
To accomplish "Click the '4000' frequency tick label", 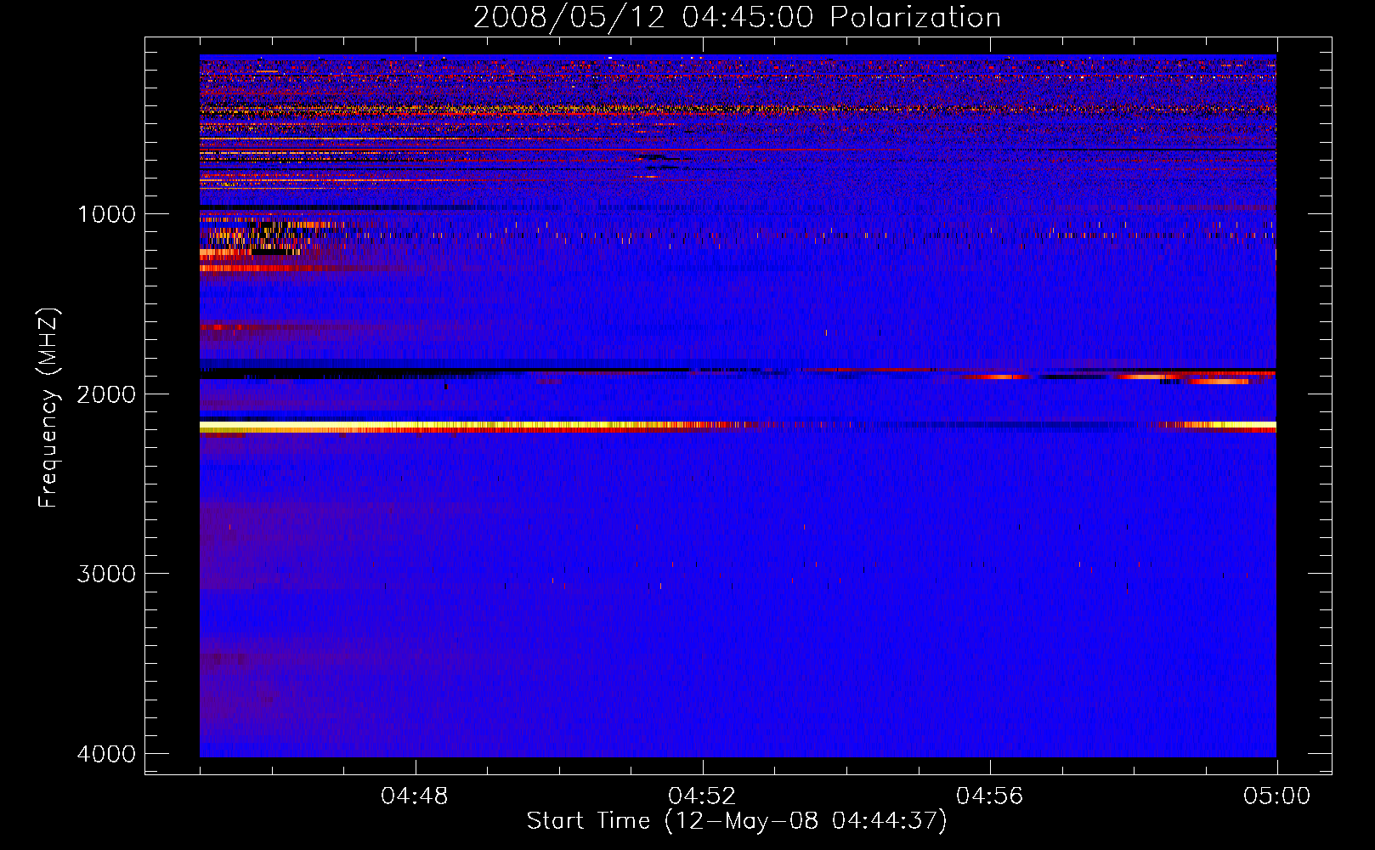I will tap(106, 754).
